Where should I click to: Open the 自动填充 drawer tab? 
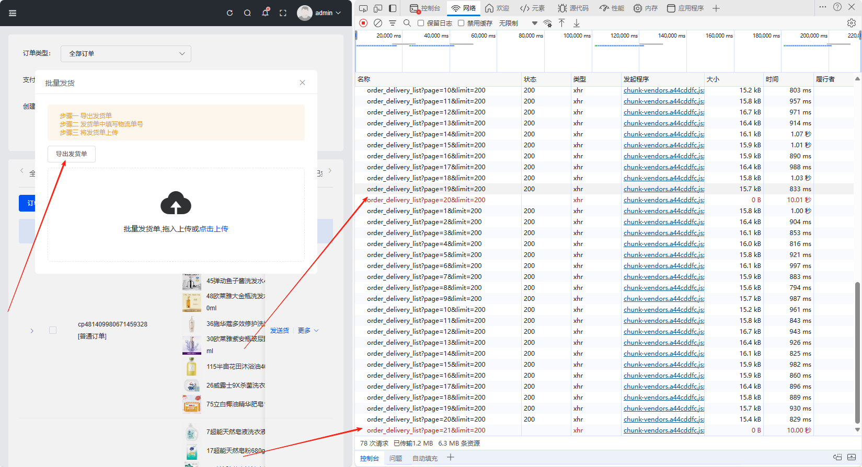point(425,458)
